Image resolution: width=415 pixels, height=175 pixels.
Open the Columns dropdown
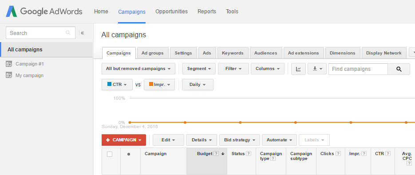268,69
